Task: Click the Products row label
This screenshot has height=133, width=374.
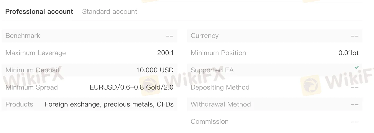Action: click(x=19, y=104)
